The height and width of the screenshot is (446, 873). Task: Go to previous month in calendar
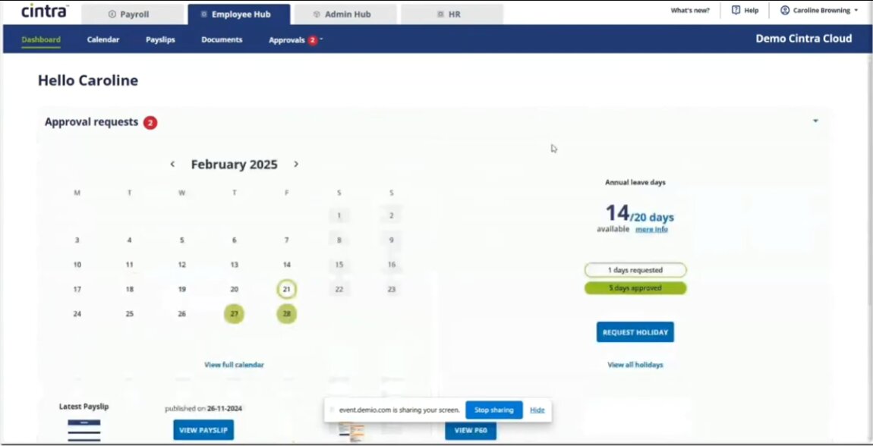(172, 165)
